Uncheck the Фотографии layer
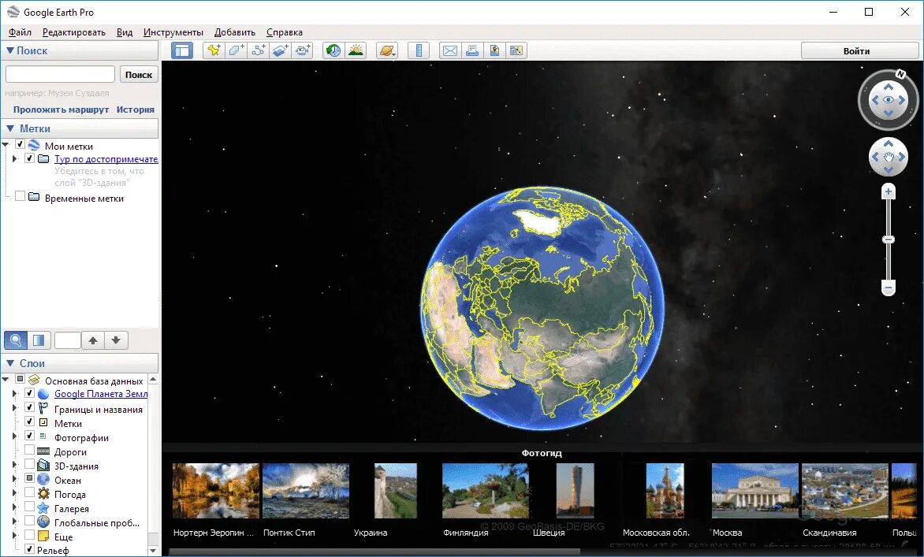This screenshot has height=557, width=924. click(x=28, y=436)
